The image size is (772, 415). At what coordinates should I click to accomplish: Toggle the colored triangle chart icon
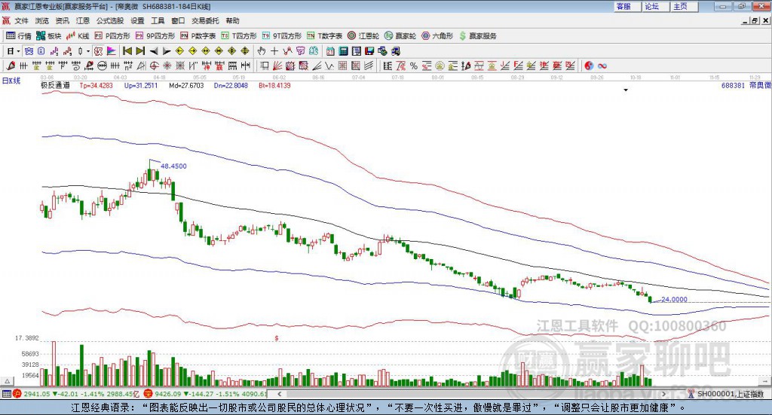[x=112, y=51]
